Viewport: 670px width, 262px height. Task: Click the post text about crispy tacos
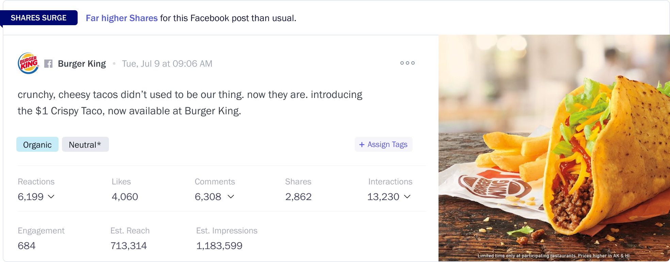(x=190, y=102)
